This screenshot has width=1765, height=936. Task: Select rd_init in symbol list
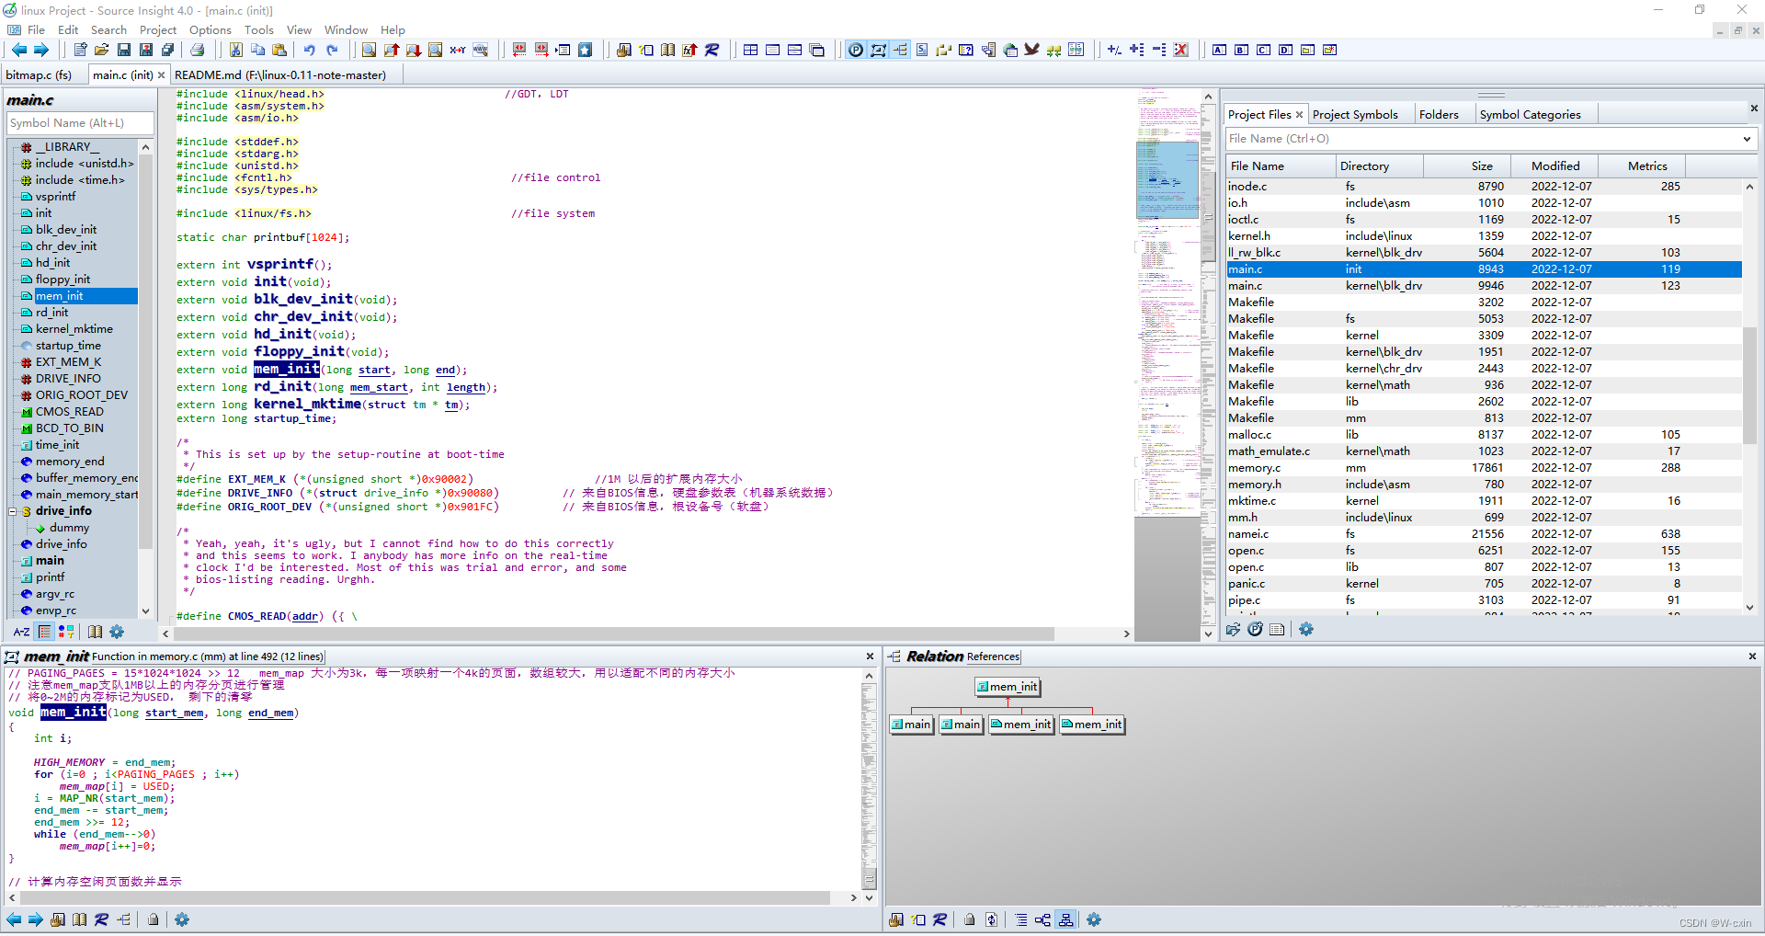coord(51,312)
